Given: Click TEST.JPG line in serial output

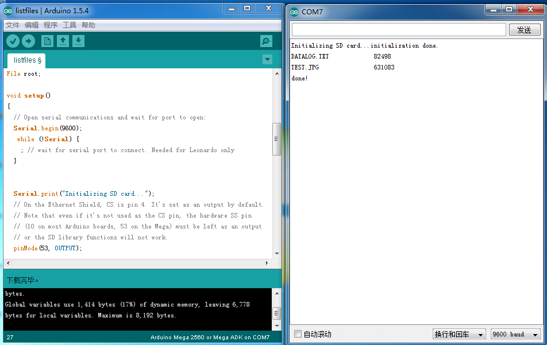Looking at the screenshot, I should [x=342, y=67].
